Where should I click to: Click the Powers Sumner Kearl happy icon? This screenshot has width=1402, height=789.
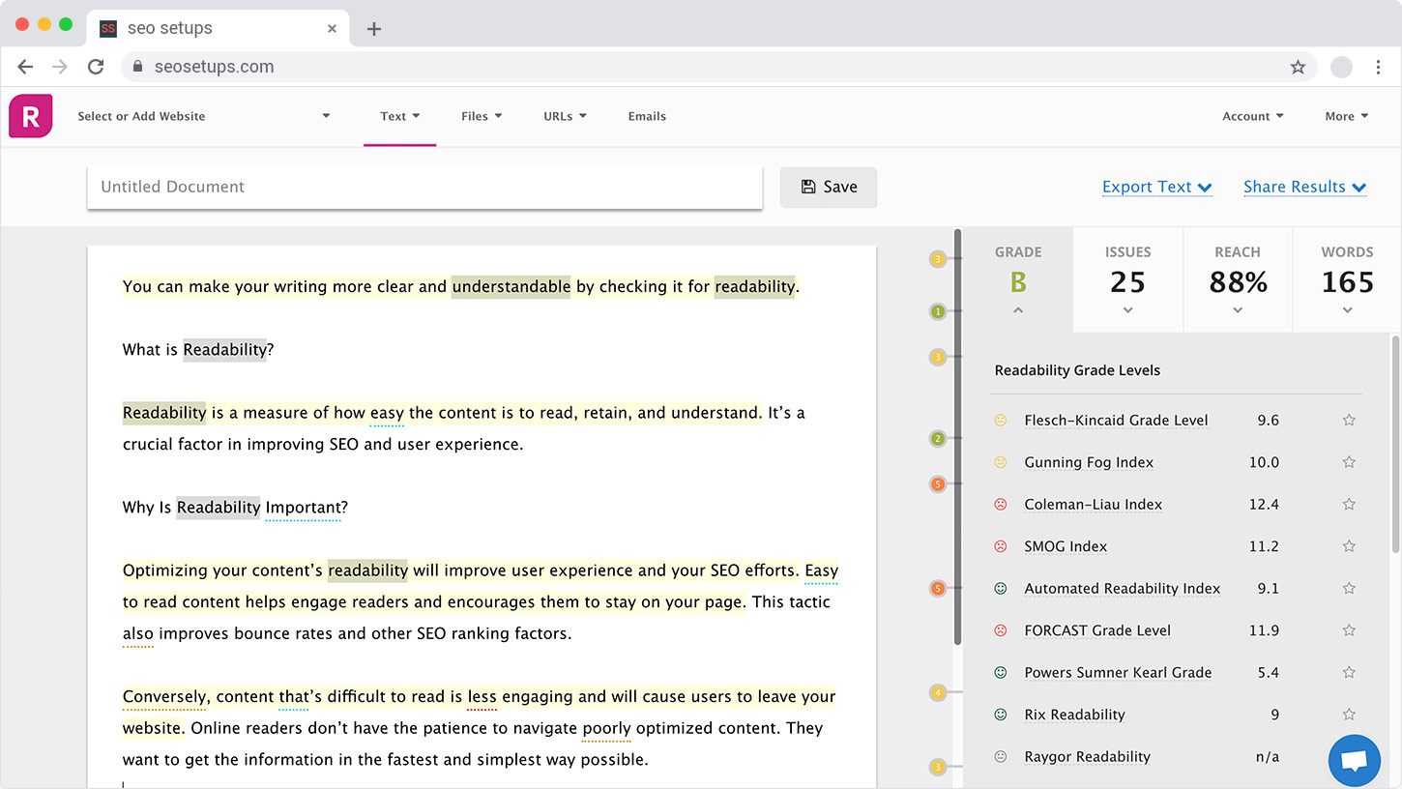click(x=1001, y=672)
